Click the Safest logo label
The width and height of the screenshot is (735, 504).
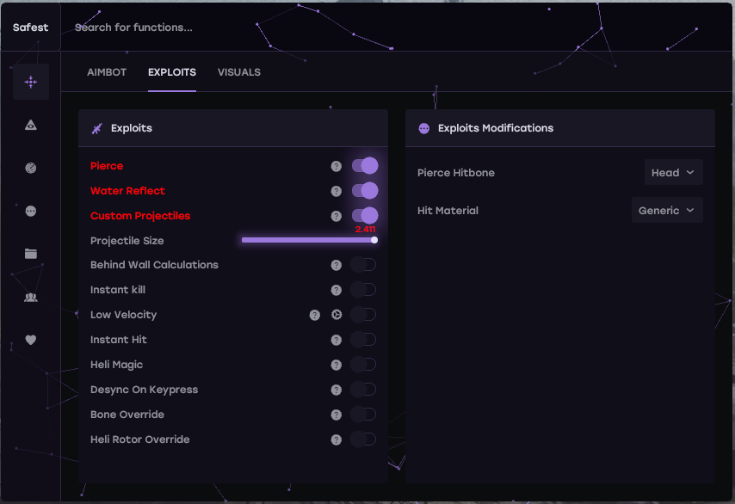31,28
